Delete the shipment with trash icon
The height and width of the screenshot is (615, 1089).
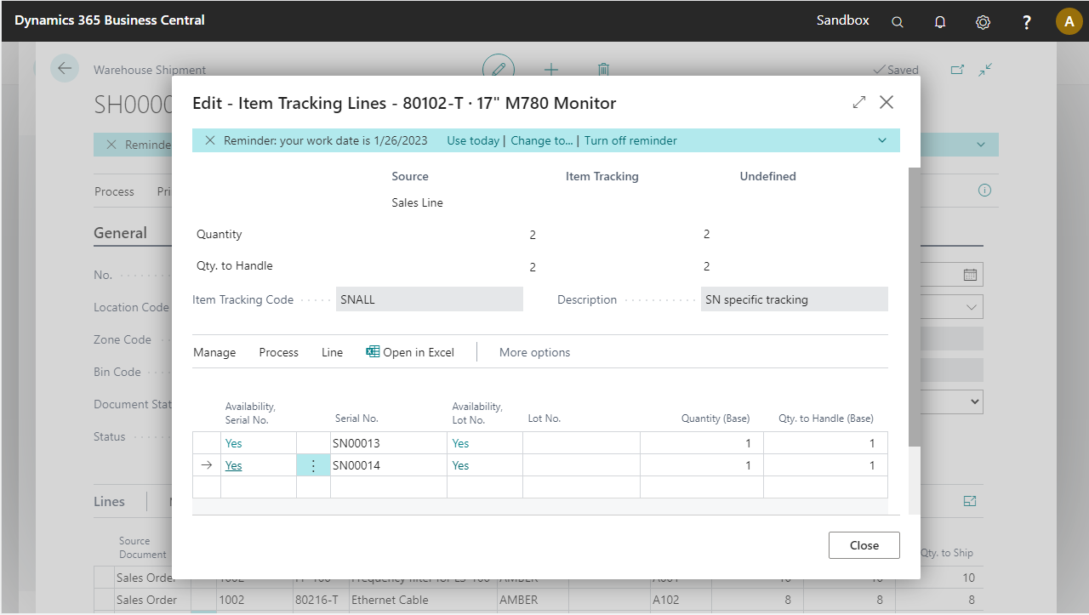(x=603, y=70)
